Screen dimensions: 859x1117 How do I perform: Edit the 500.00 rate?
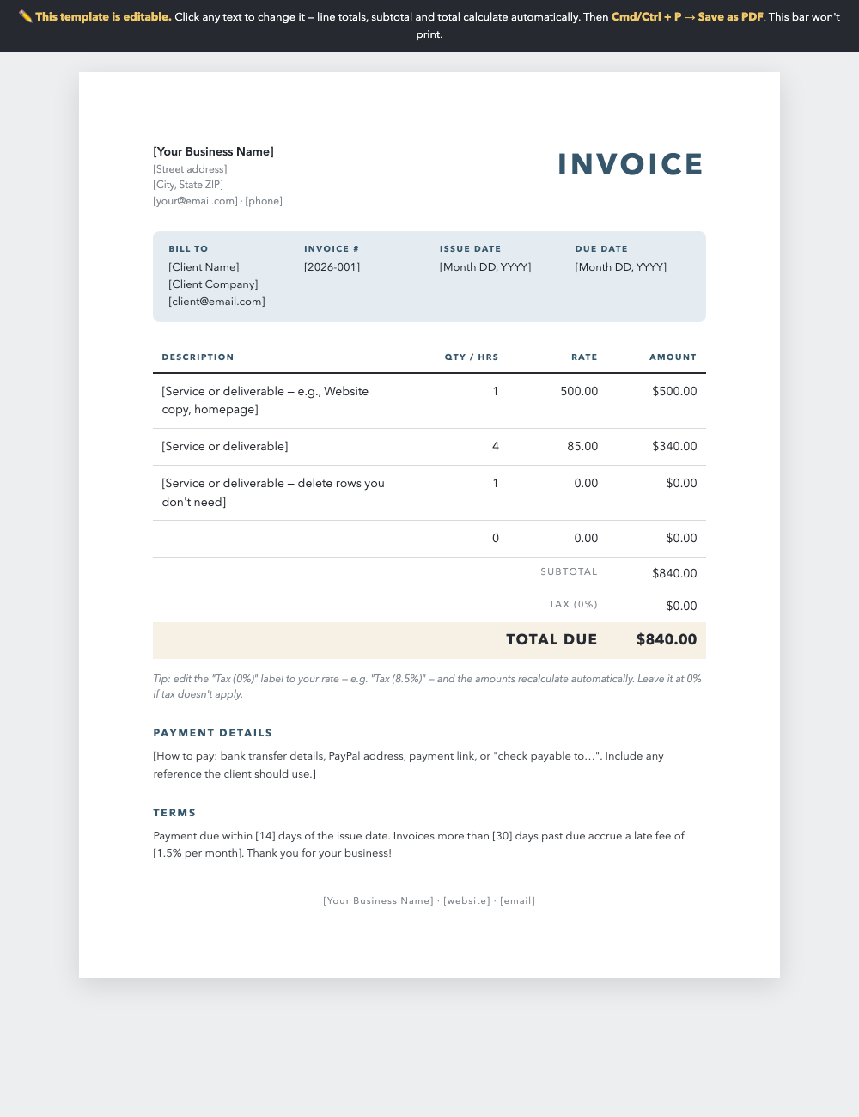click(579, 391)
